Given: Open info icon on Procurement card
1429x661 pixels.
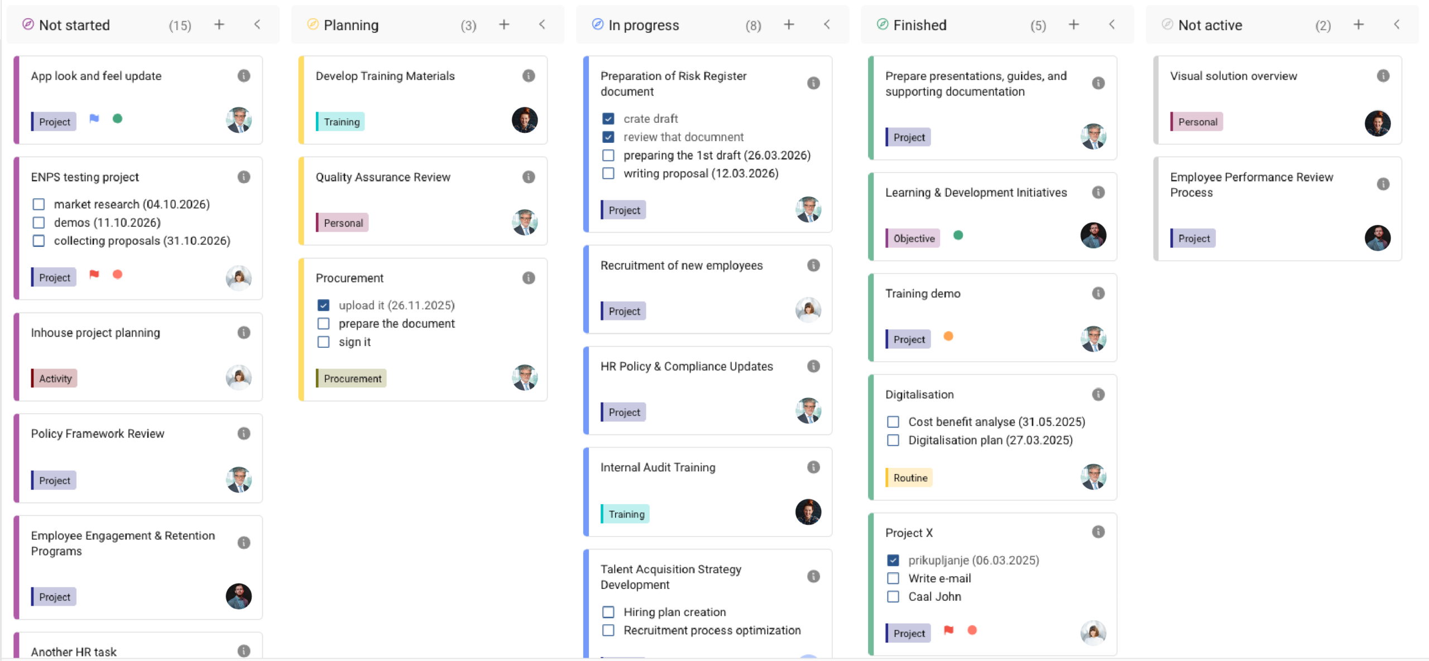Looking at the screenshot, I should (x=528, y=278).
